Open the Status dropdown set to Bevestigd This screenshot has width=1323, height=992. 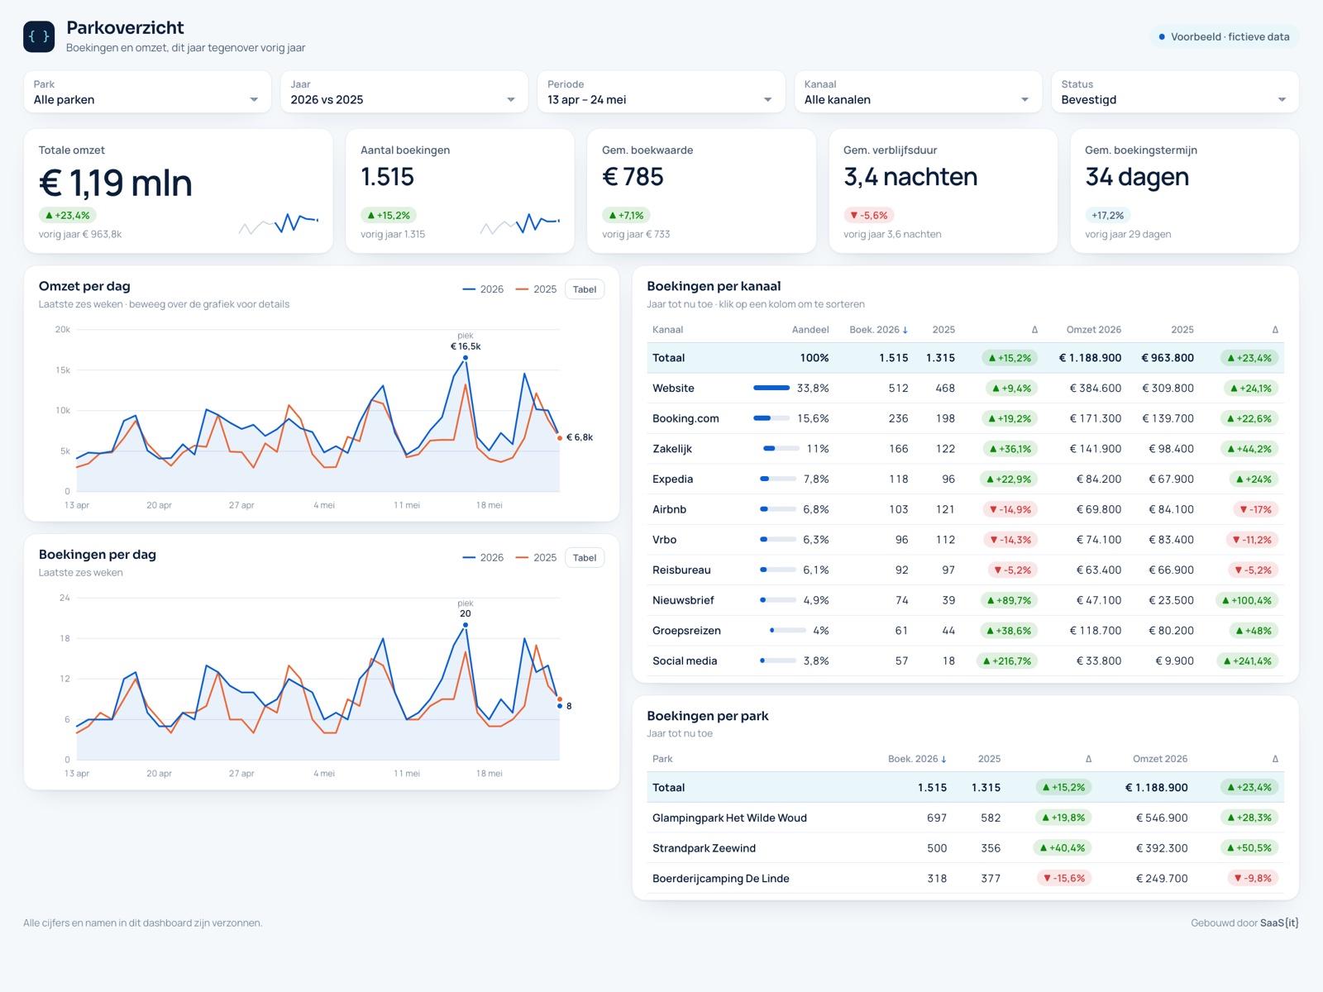pyautogui.click(x=1175, y=92)
